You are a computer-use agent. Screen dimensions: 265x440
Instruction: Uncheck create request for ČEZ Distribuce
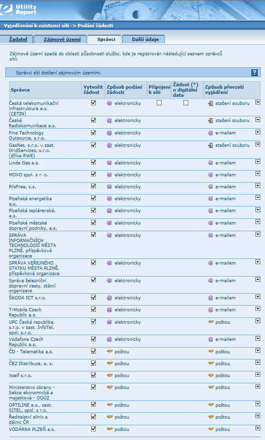pos(93,363)
